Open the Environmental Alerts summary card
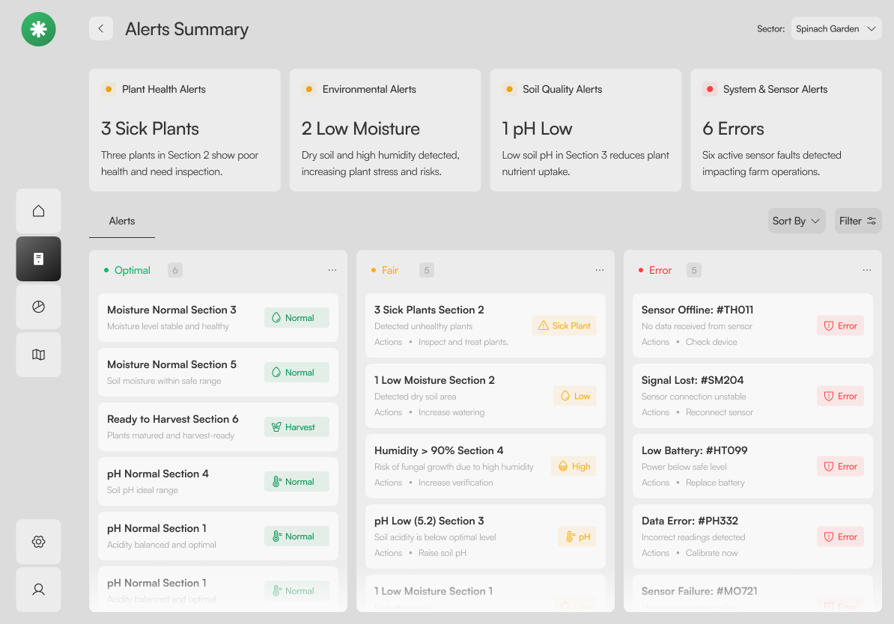The height and width of the screenshot is (624, 894). (x=386, y=130)
